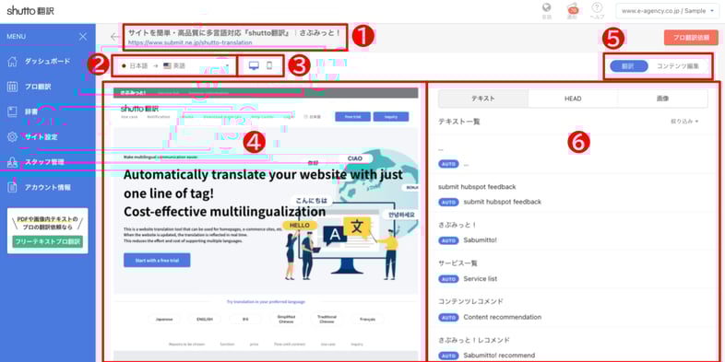Image resolution: width=725 pixels, height=362 pixels.
Task: Open the notifications icon with red badge
Action: click(573, 9)
